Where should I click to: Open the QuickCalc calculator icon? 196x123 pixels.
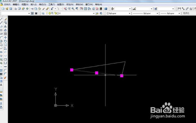click(101, 9)
